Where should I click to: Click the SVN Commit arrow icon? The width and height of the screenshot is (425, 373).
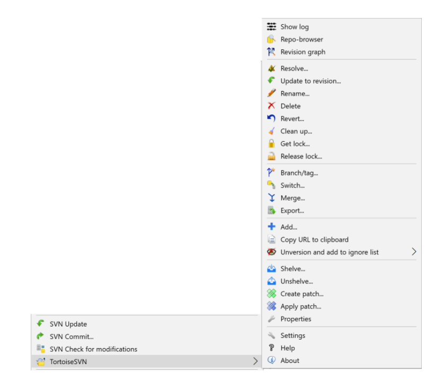pyautogui.click(x=41, y=336)
